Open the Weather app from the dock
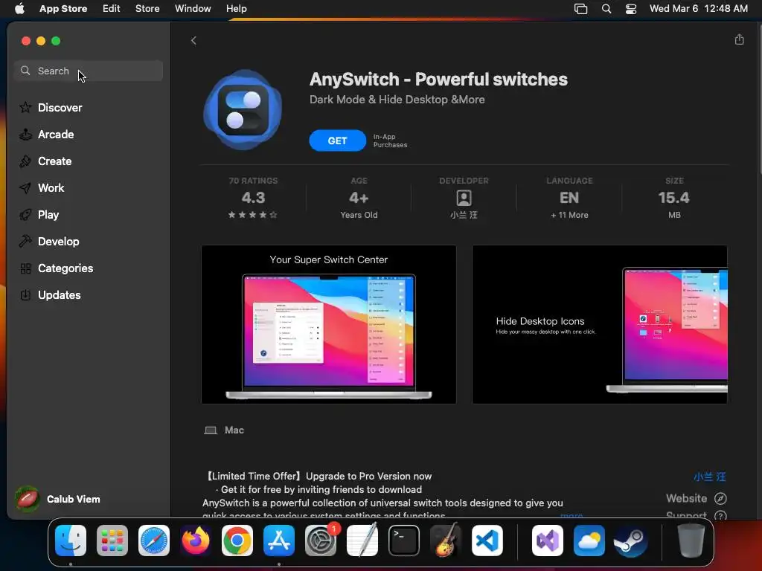The image size is (762, 571). (x=589, y=541)
